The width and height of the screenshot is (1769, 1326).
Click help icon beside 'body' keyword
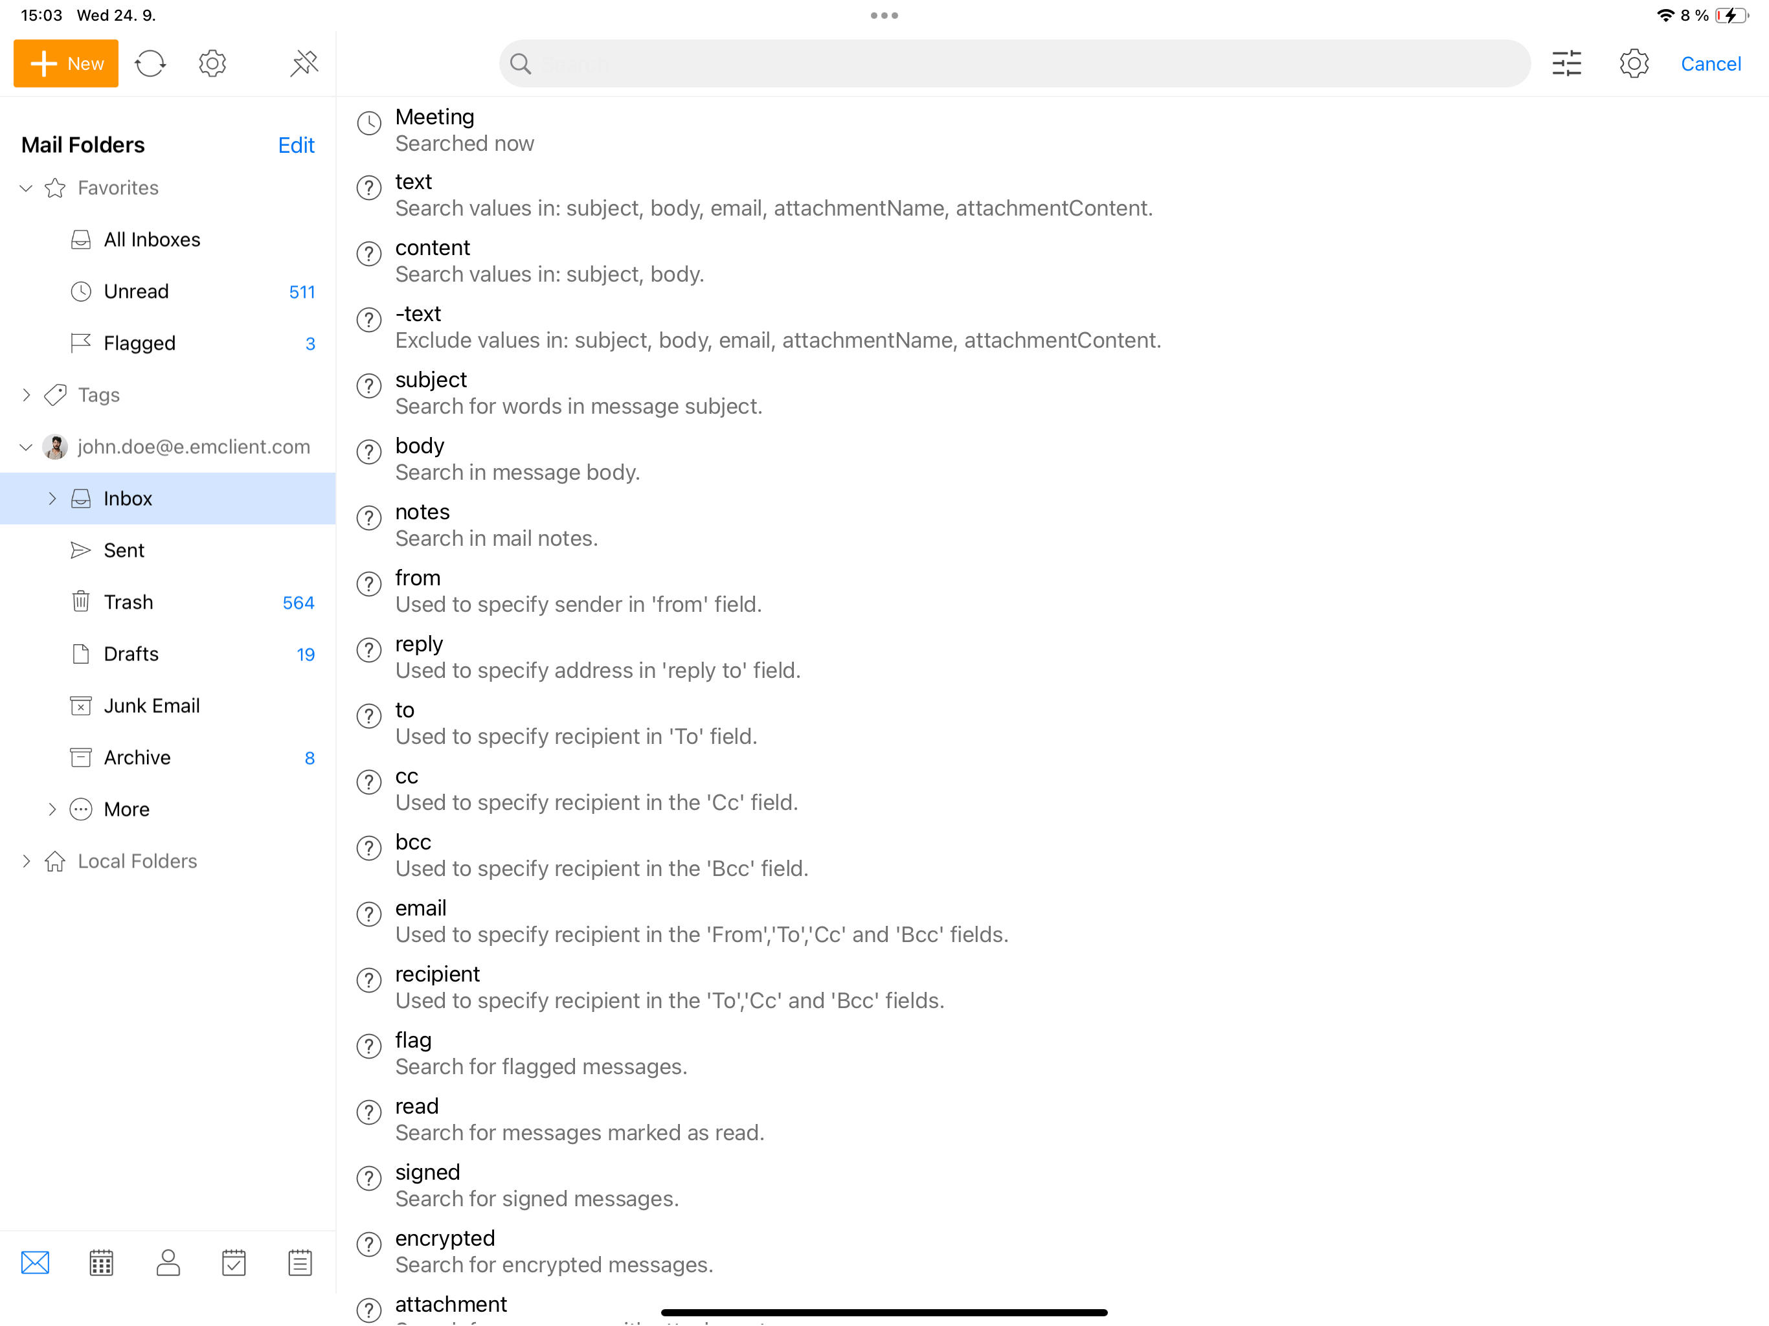click(x=368, y=452)
